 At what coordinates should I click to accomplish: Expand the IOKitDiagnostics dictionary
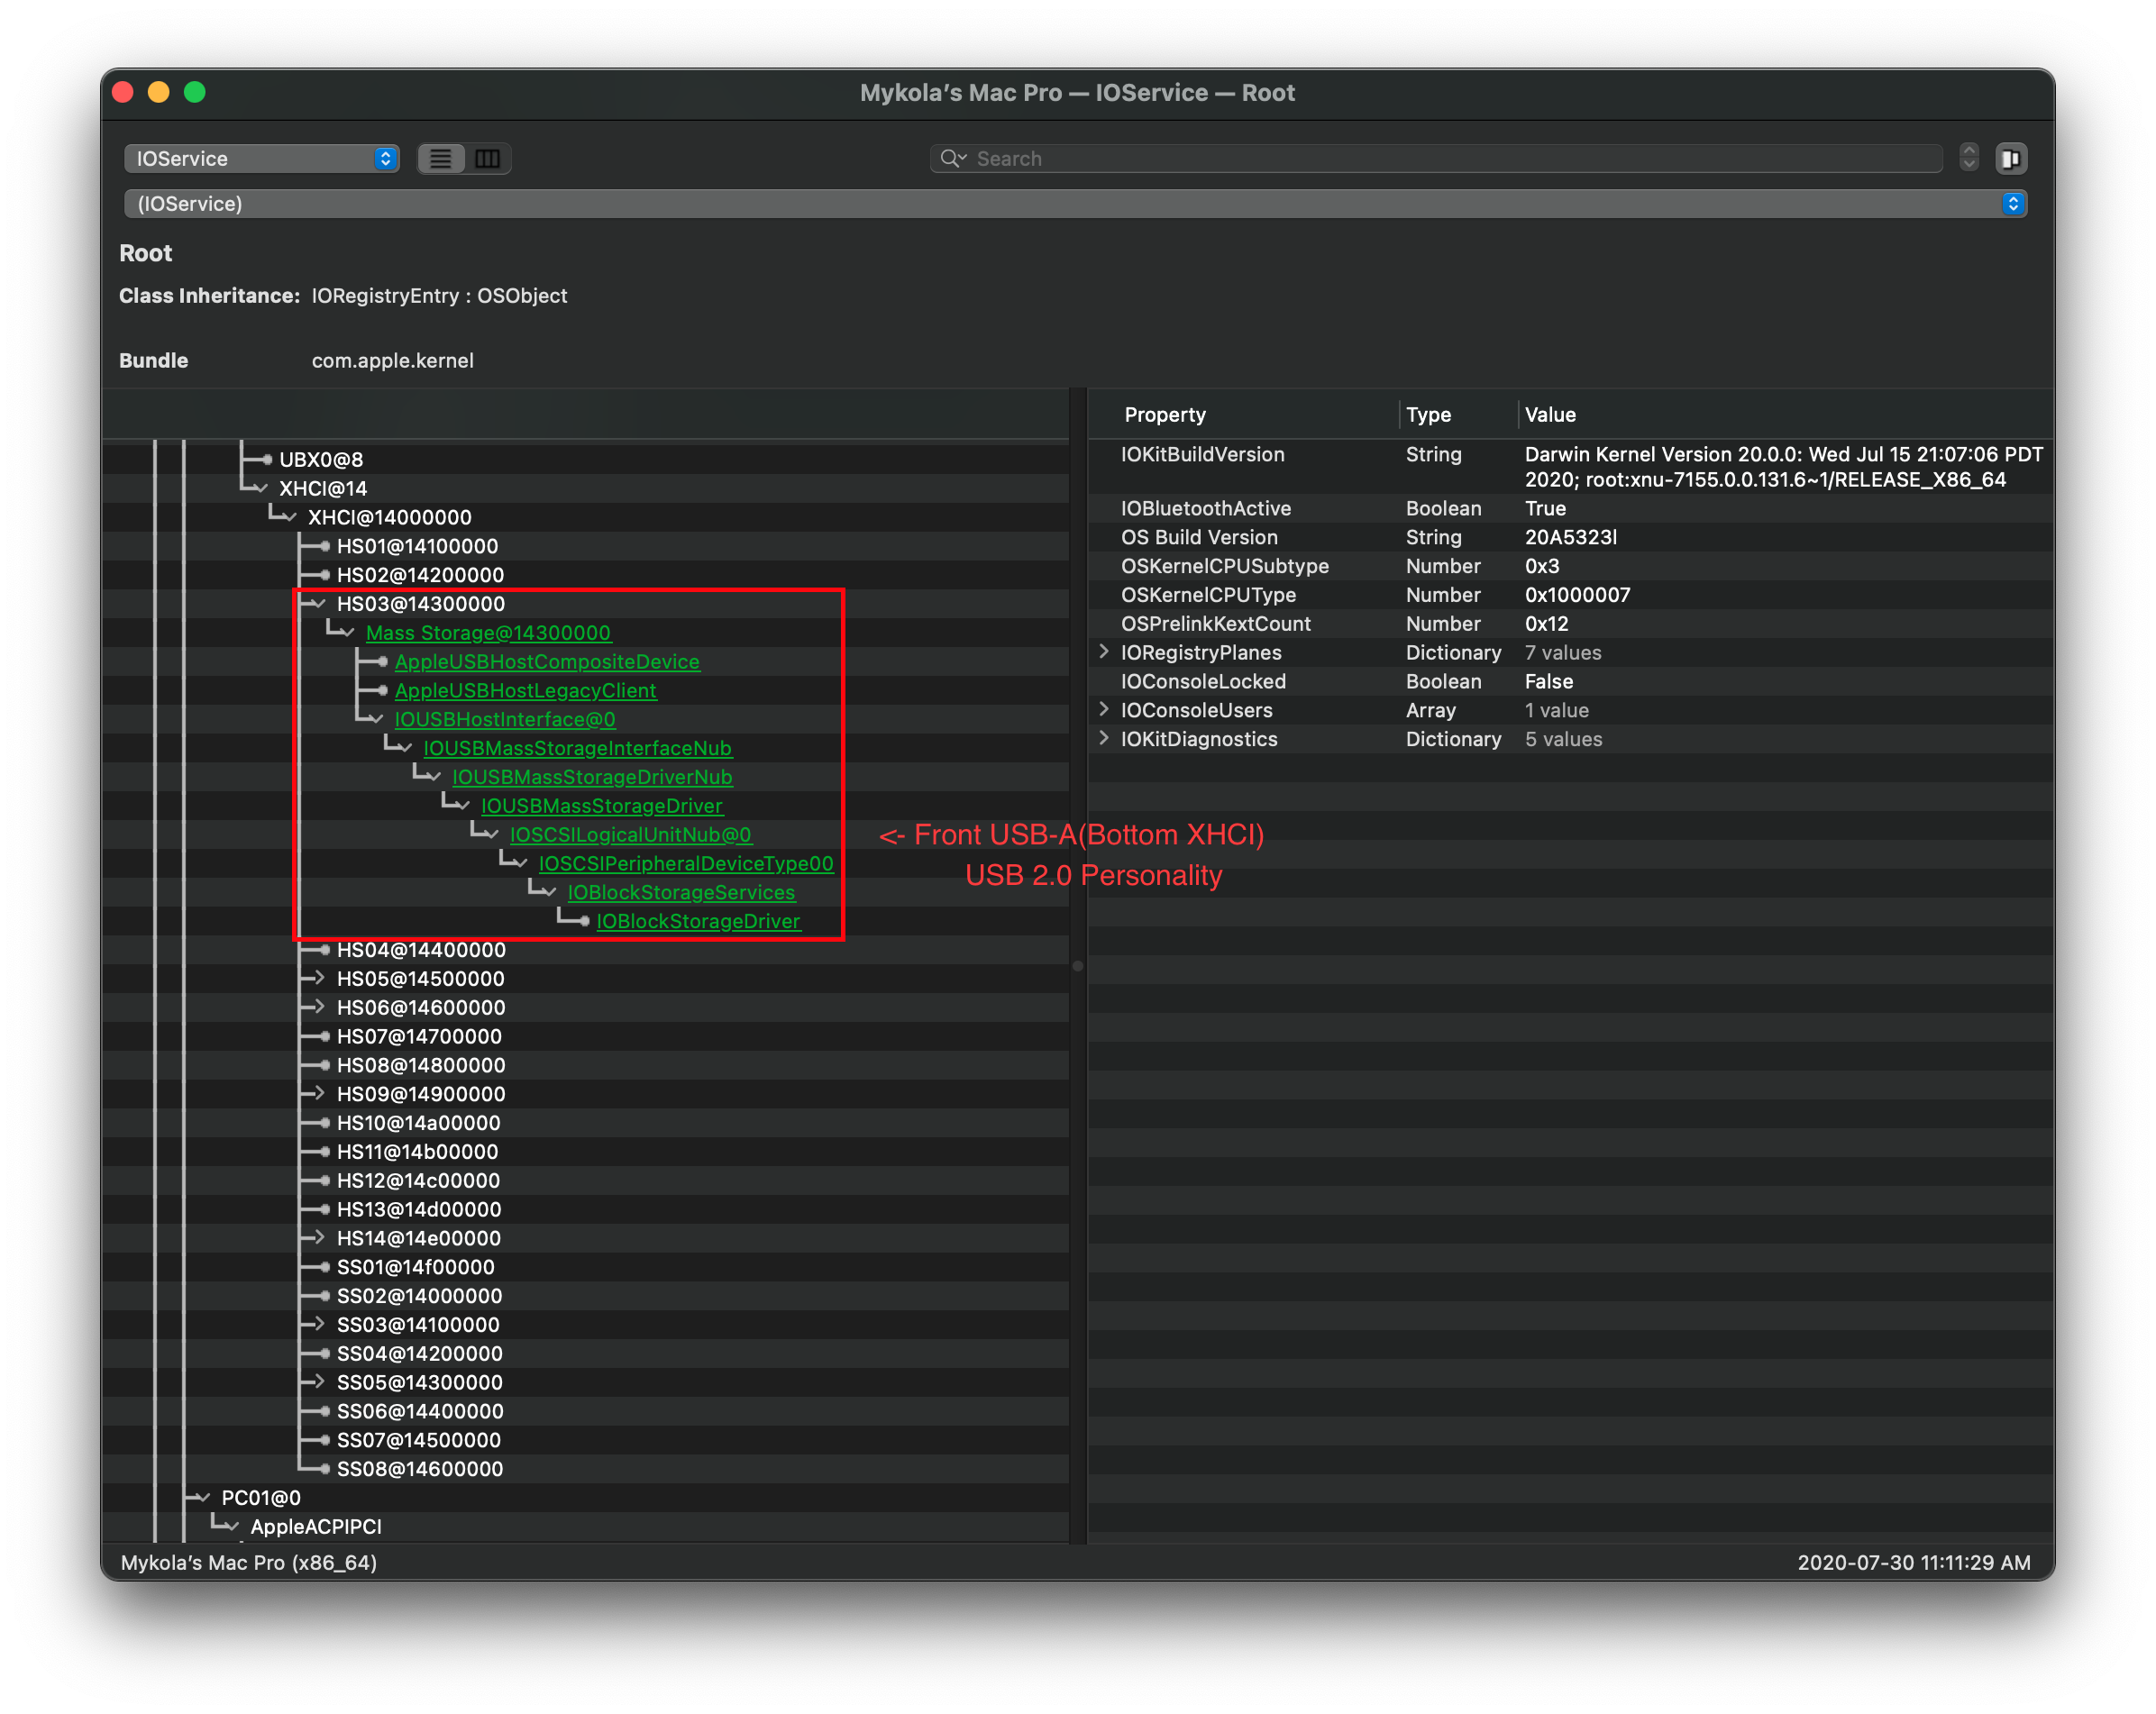point(1104,738)
